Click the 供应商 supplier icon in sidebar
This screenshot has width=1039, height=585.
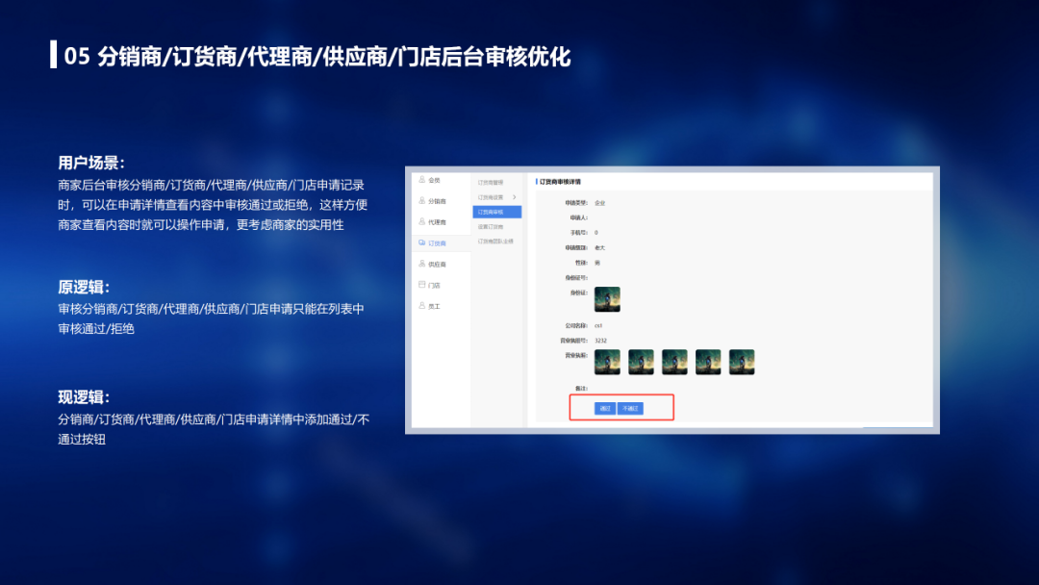[421, 264]
